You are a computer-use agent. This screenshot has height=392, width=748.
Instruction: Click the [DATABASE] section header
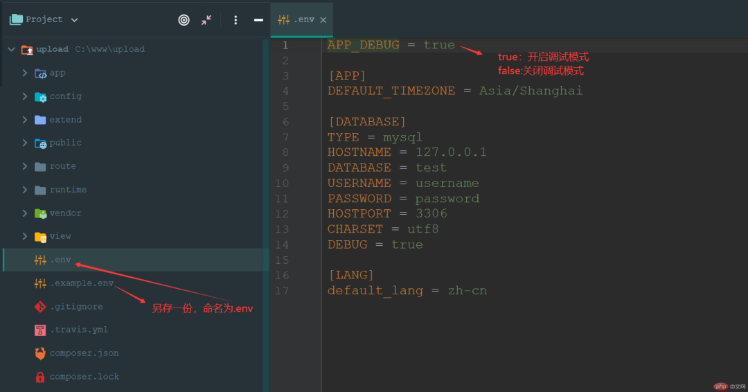click(x=367, y=122)
